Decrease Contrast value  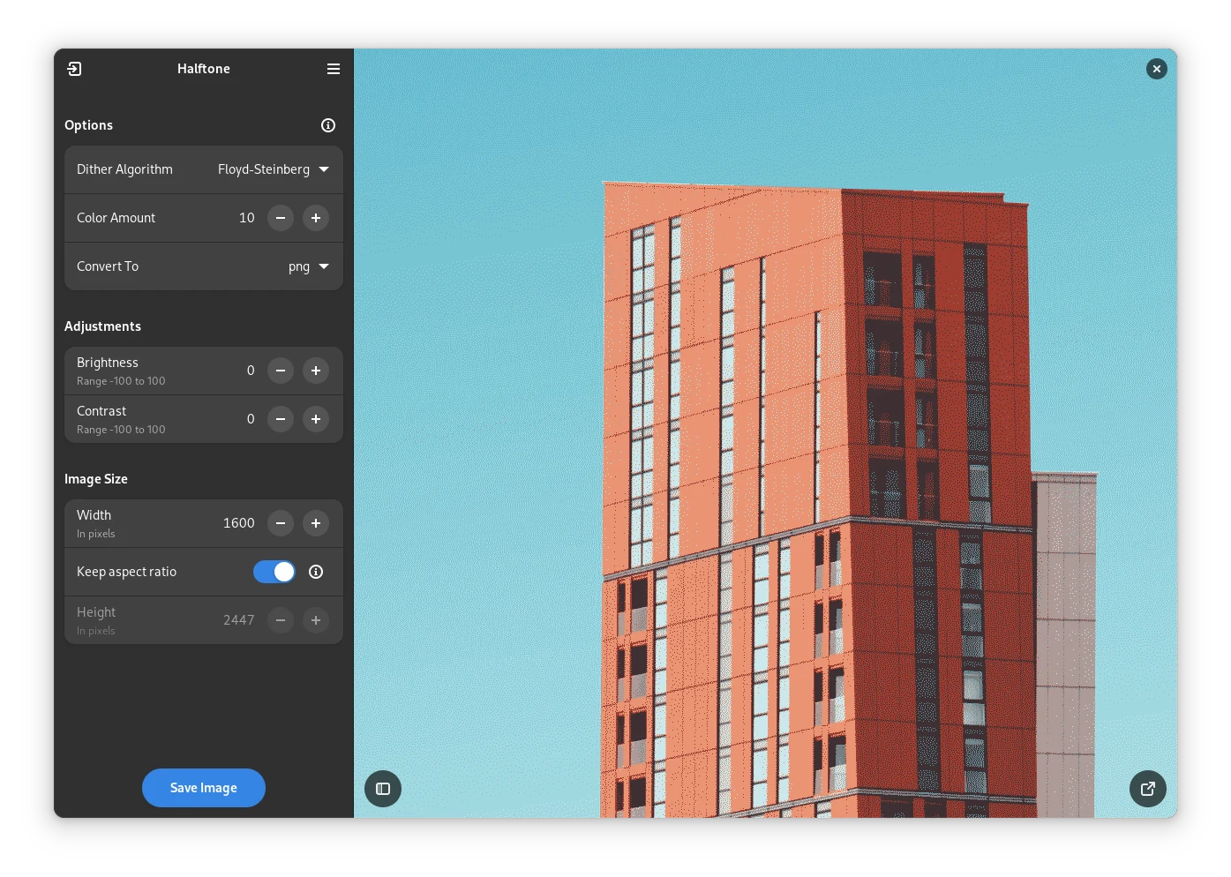click(x=281, y=419)
